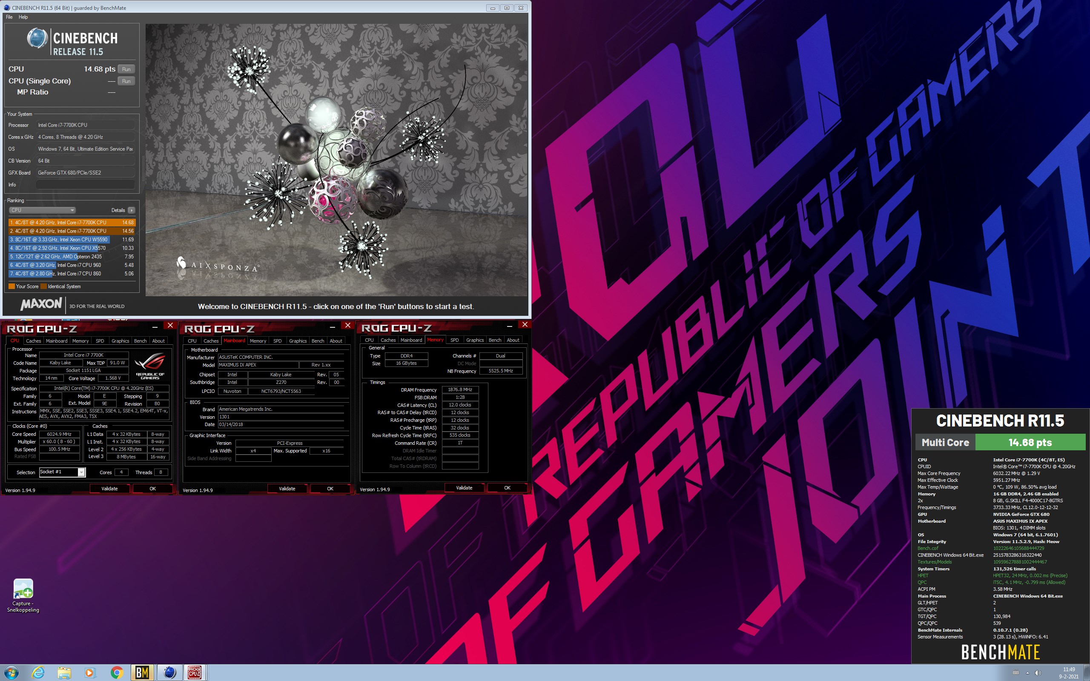Screen dimensions: 1090x681
Task: Click Mainboard Model field MAXIMUS IX APEX
Action: pyautogui.click(x=258, y=365)
